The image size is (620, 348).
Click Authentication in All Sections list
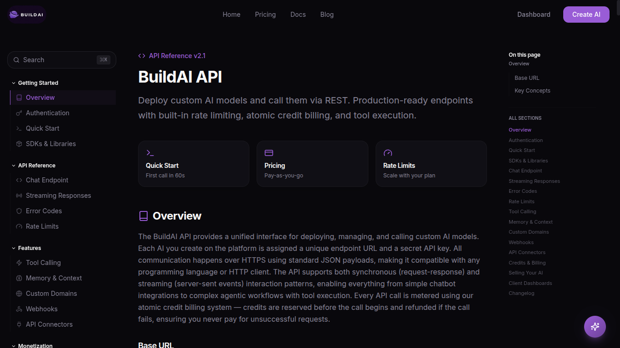526,140
